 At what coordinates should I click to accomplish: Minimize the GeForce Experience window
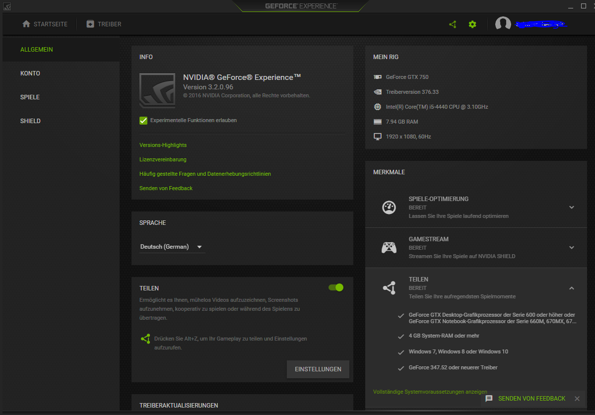click(x=570, y=6)
